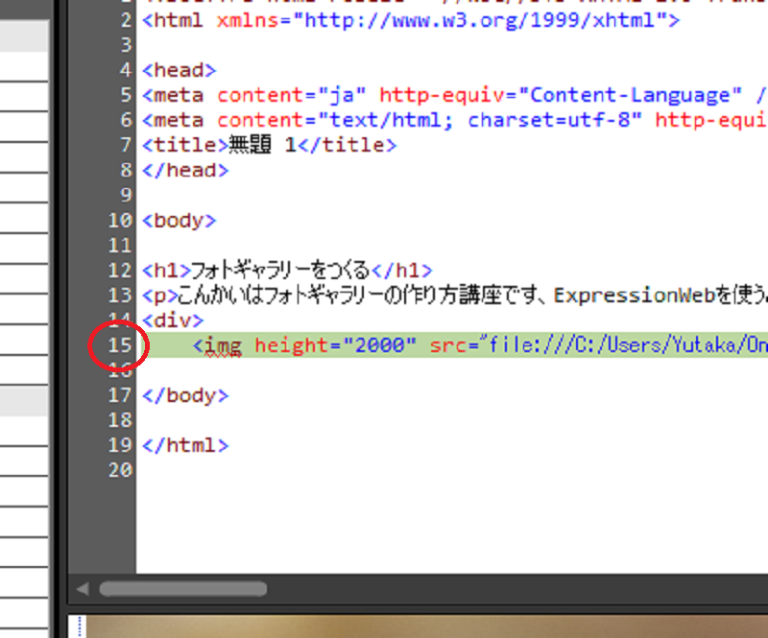The height and width of the screenshot is (638, 768).
Task: Click the paragraph line mentioning ExpressionWeb
Action: point(454,295)
